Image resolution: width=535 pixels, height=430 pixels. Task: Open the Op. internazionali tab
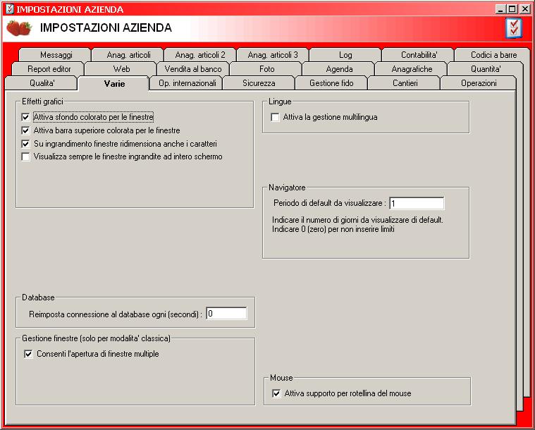point(186,83)
